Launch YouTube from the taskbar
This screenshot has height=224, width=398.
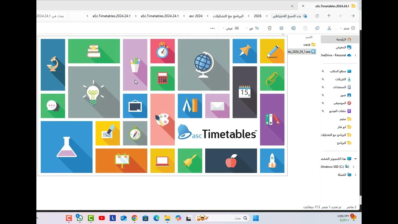pyautogui.click(x=102, y=218)
